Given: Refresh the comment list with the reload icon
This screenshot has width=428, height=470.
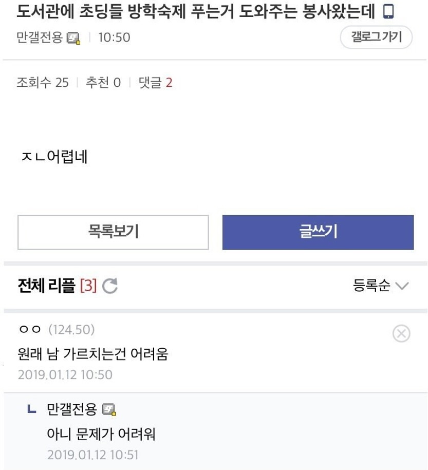Looking at the screenshot, I should pyautogui.click(x=110, y=286).
